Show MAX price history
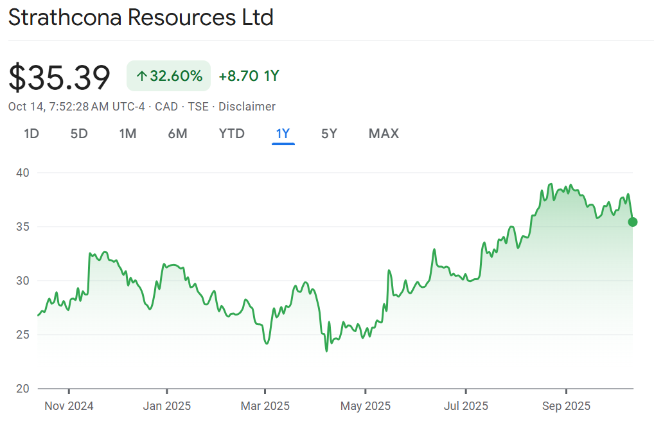The width and height of the screenshot is (654, 426). pyautogui.click(x=384, y=134)
